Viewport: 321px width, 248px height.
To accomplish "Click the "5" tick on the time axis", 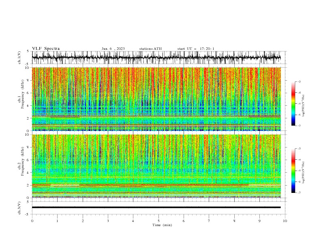I will click(158, 221).
